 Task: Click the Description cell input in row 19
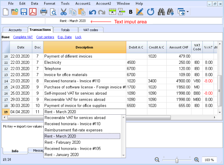click(x=85, y=112)
